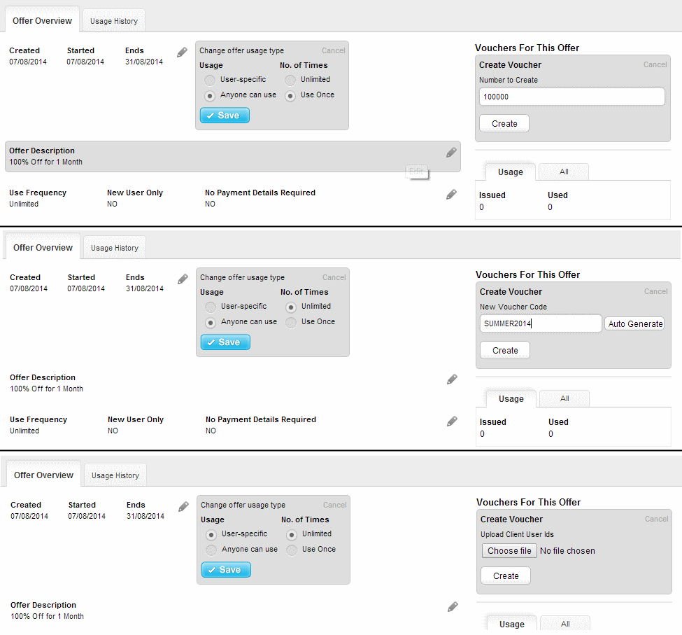Image resolution: width=682 pixels, height=635 pixels.
Task: Switch to the All vouchers tab in the middle panel
Action: [x=564, y=398]
